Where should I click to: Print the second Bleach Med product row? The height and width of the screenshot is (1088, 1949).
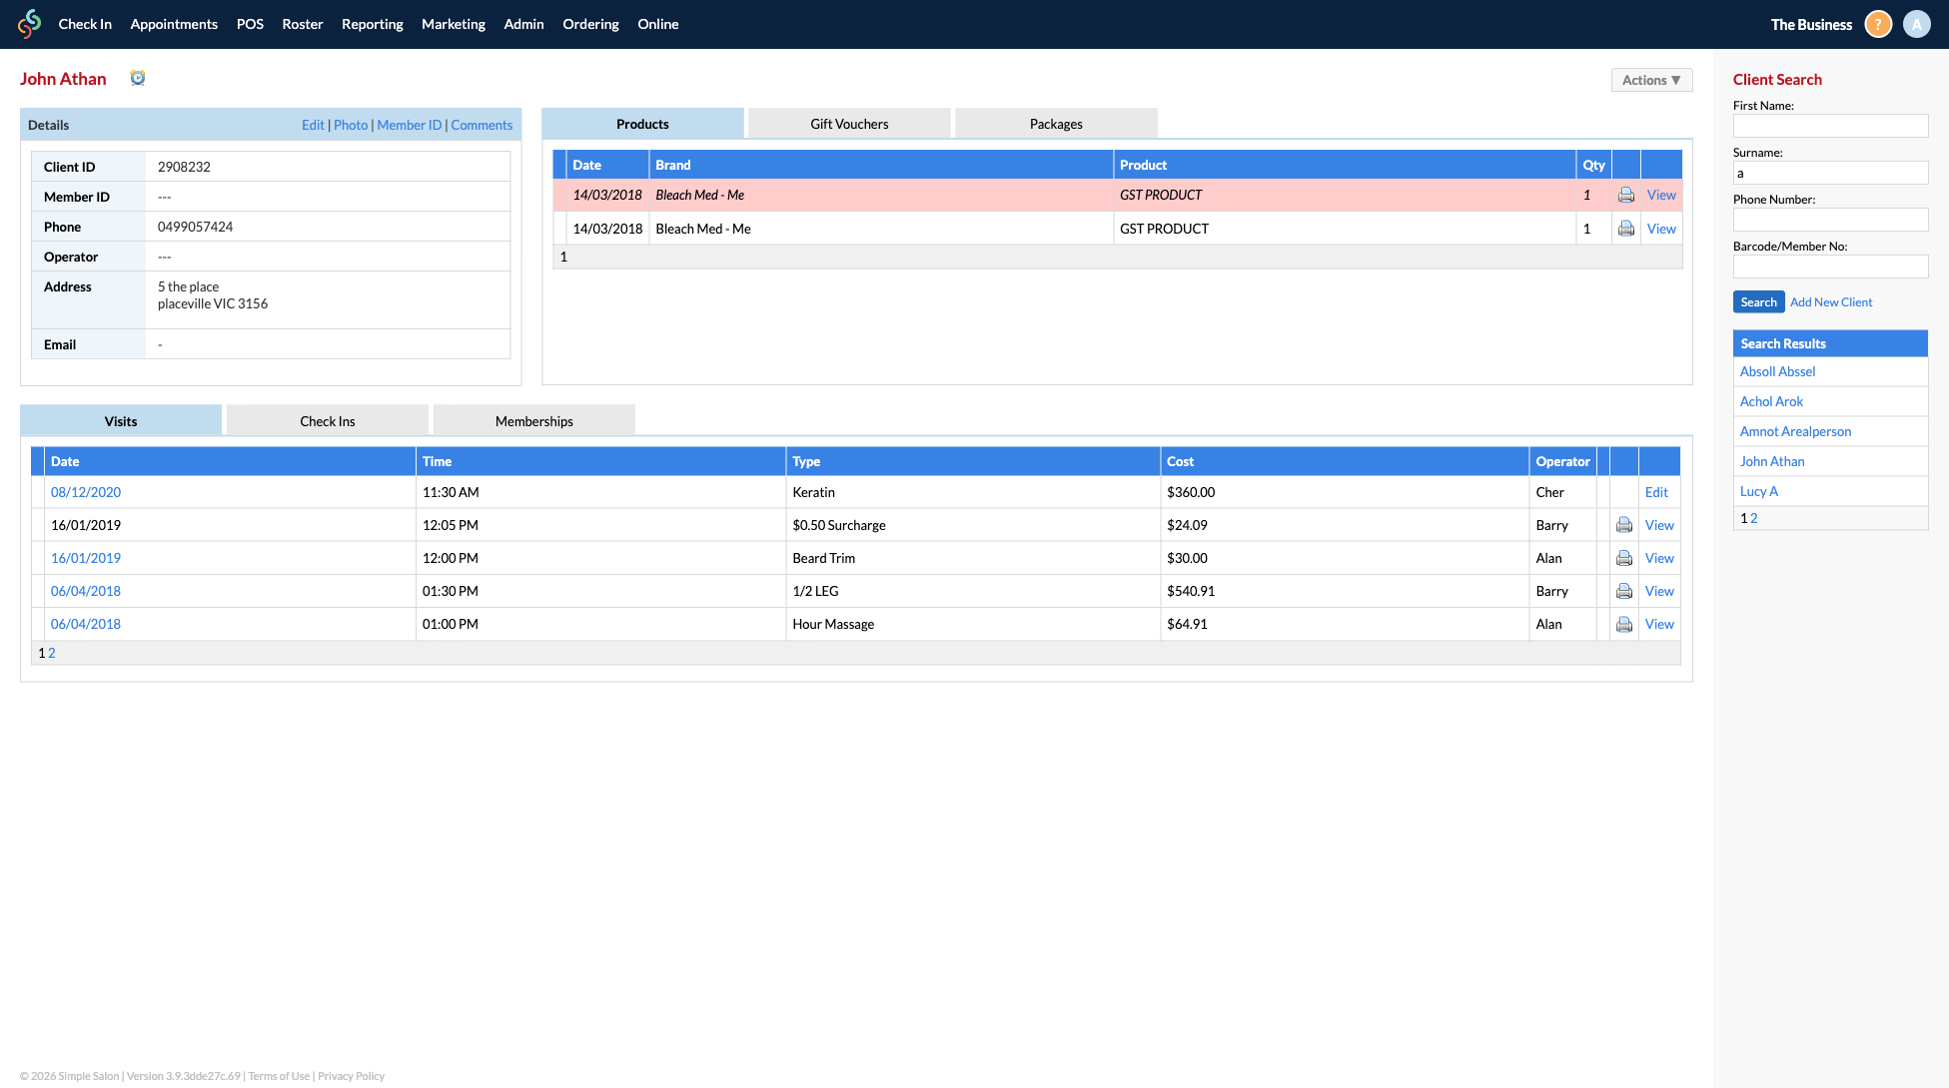coord(1626,230)
